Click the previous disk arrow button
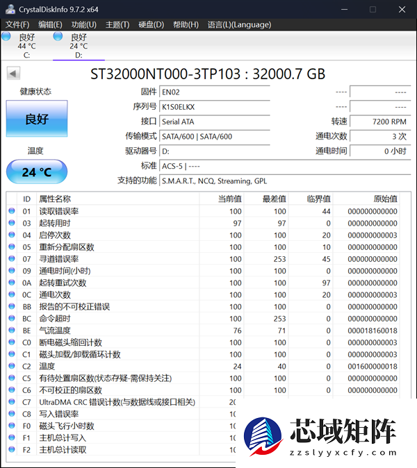Image resolution: width=417 pixels, height=468 pixels. pos(13,73)
